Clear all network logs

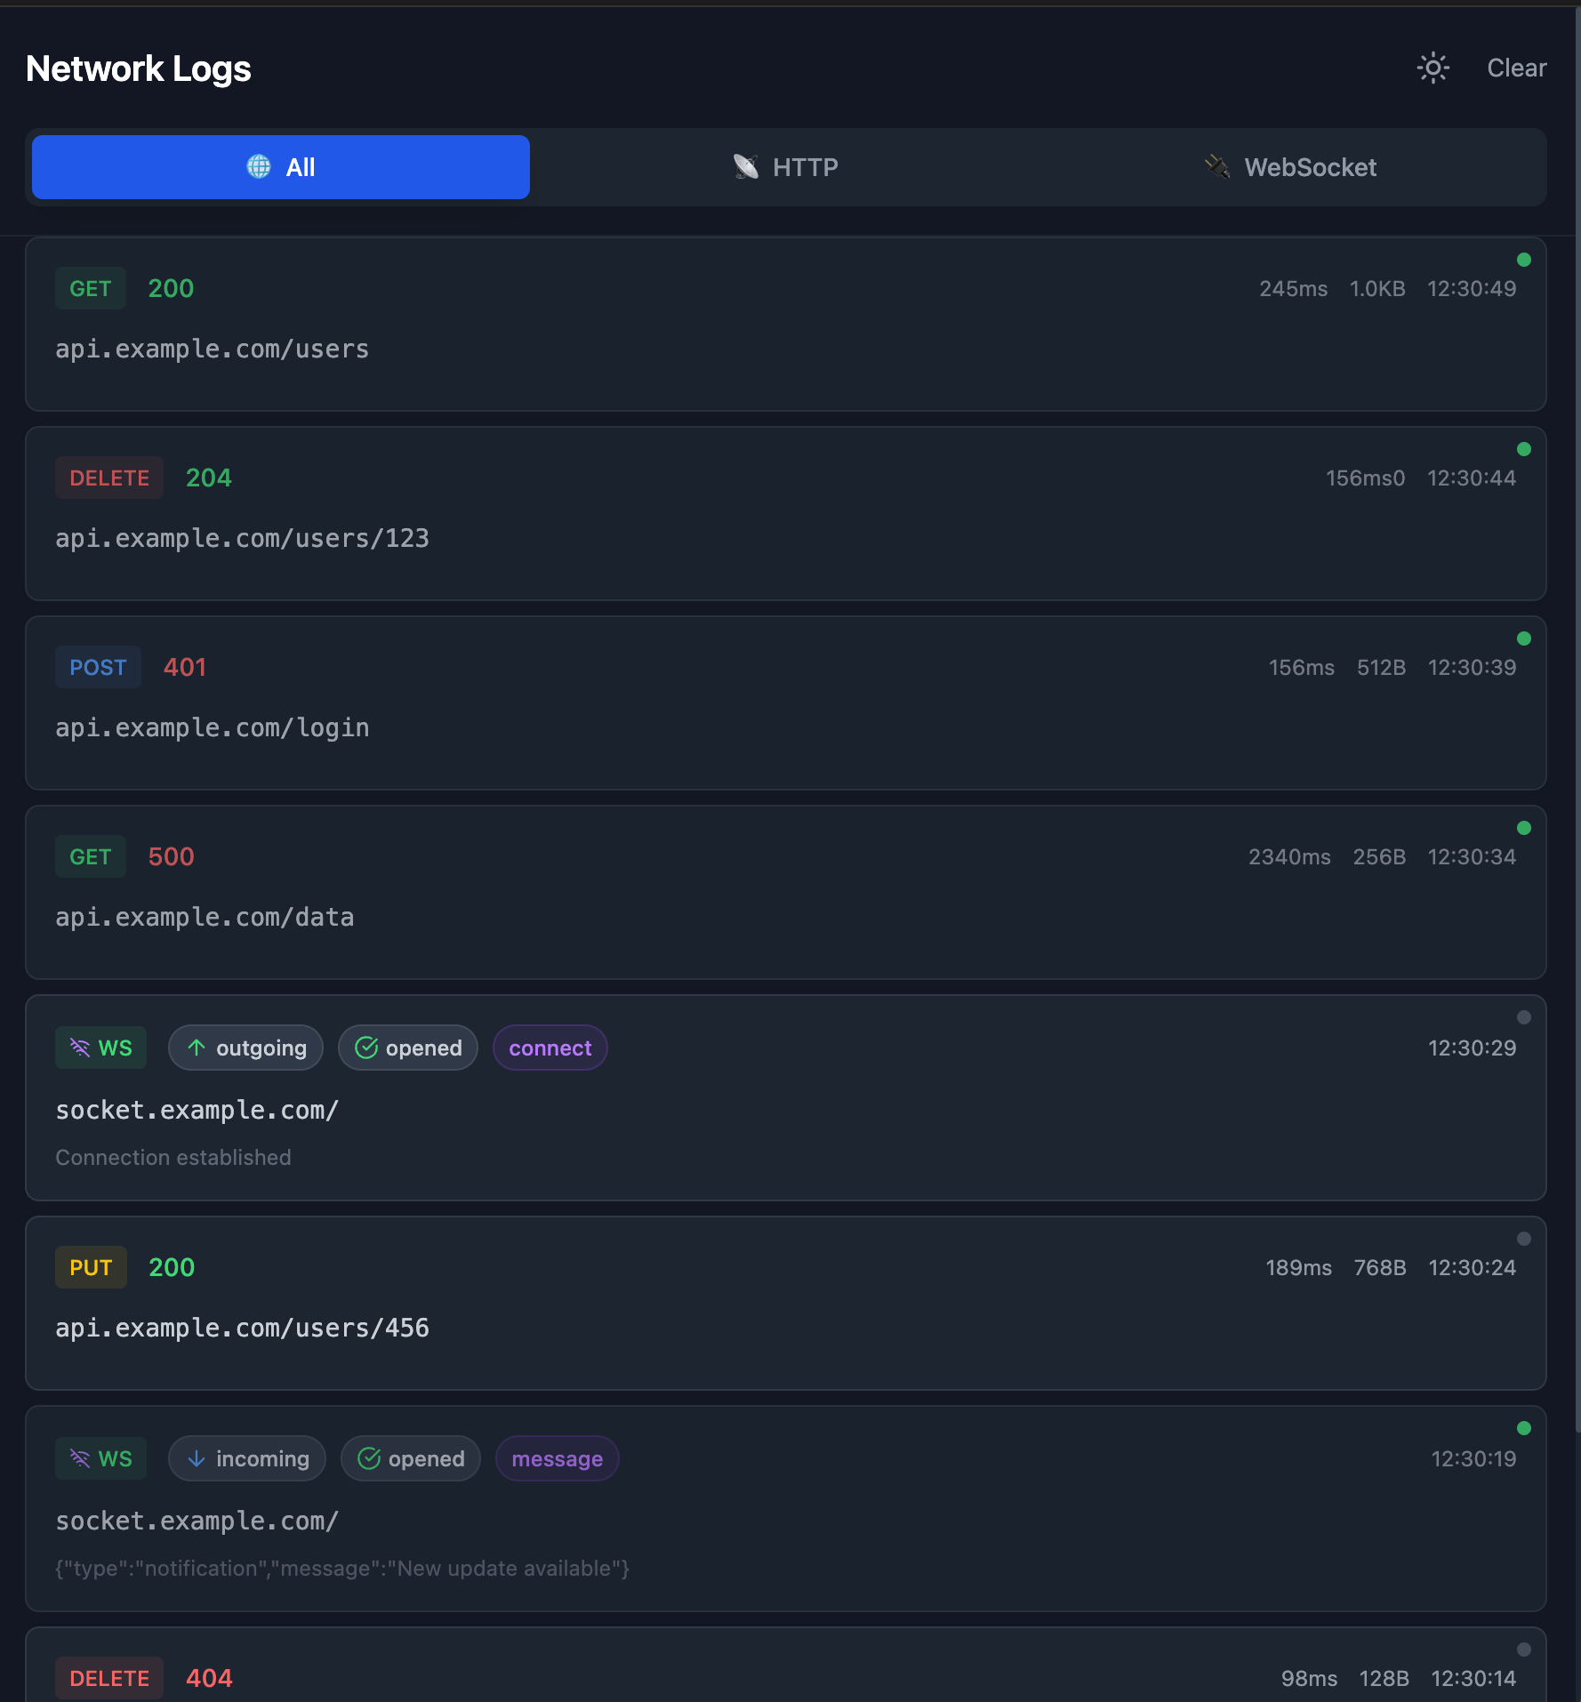coord(1516,68)
